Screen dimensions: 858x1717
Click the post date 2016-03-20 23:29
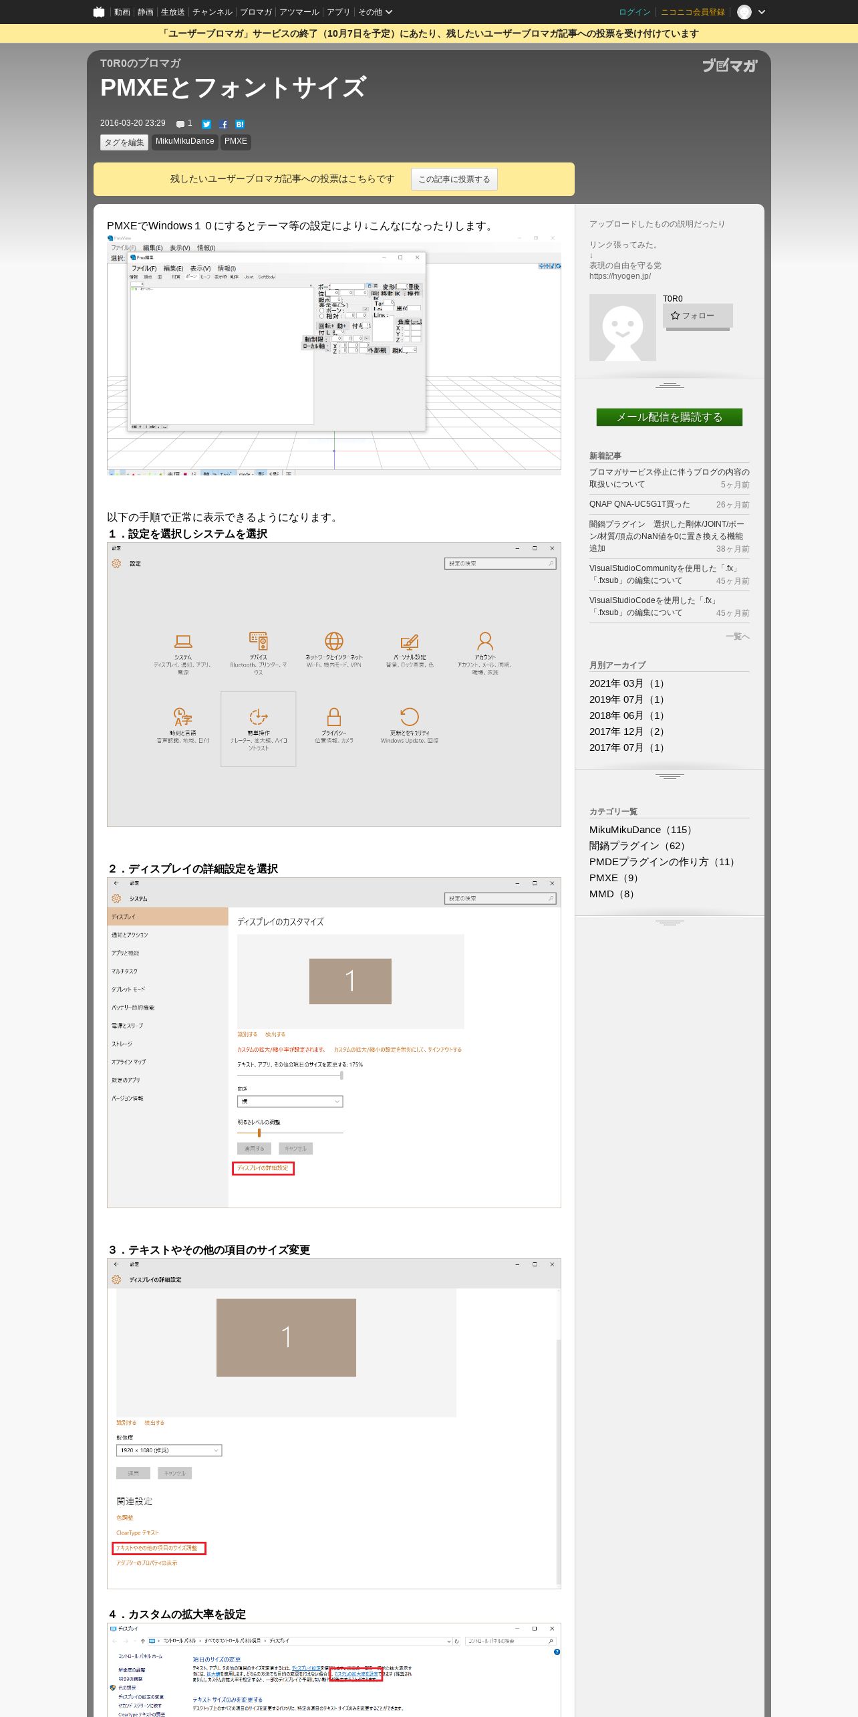tap(133, 123)
